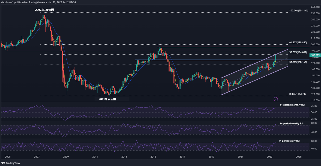The image size is (321, 166).
Task: Click the 150.000 price axis value
Action: [315, 76]
